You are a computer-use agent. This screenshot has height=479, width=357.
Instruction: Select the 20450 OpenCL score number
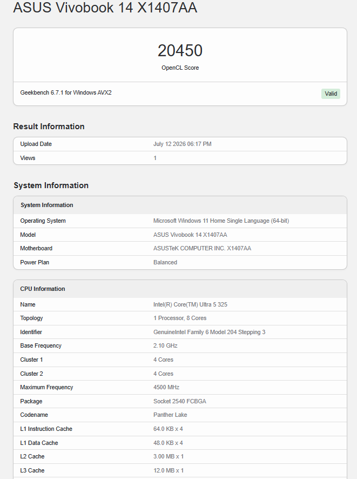[x=180, y=50]
